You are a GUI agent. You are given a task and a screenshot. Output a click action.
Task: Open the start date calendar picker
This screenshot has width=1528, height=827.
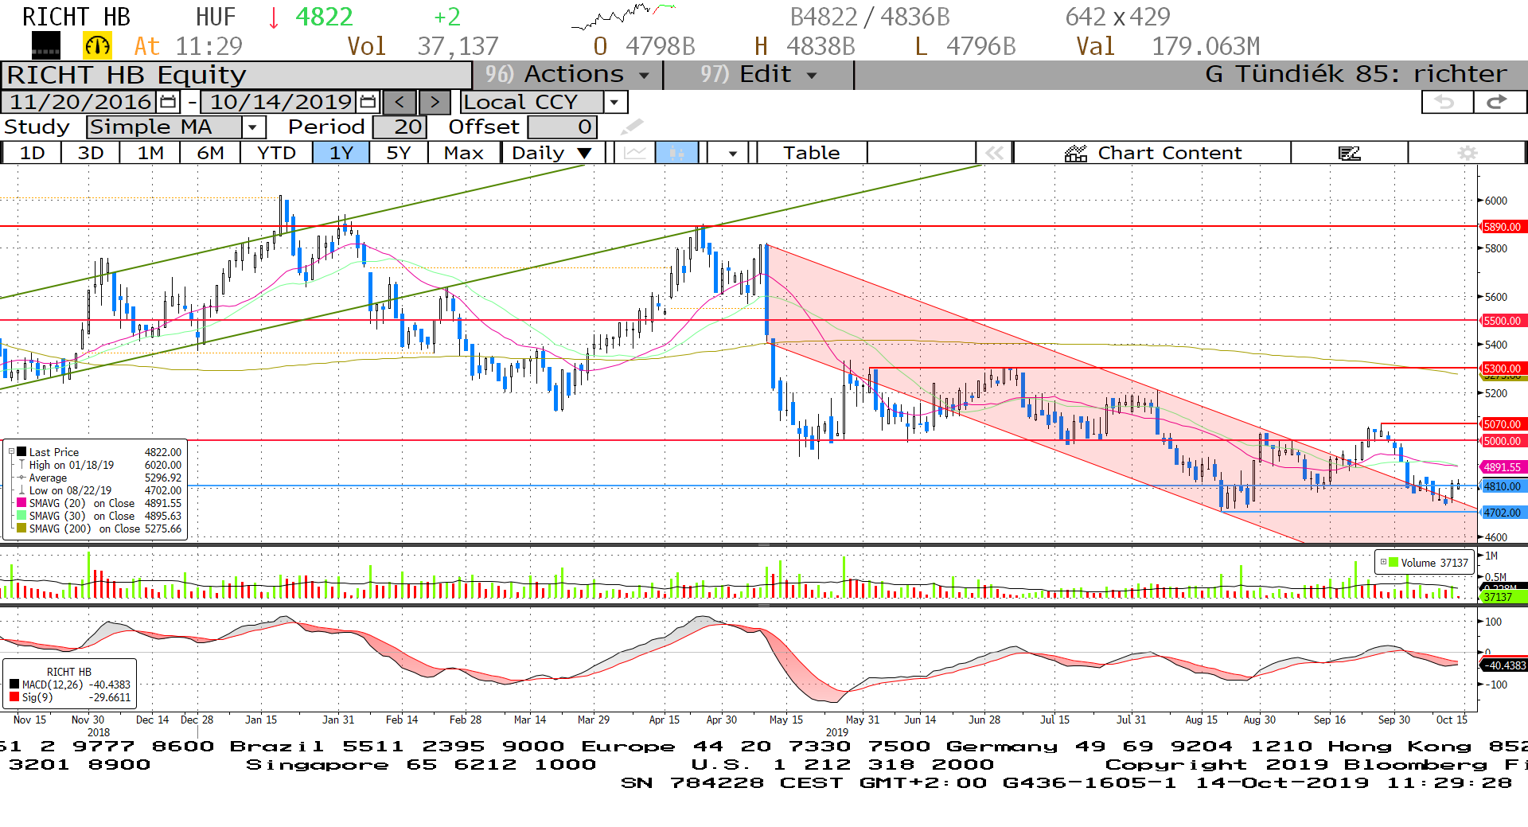[168, 102]
